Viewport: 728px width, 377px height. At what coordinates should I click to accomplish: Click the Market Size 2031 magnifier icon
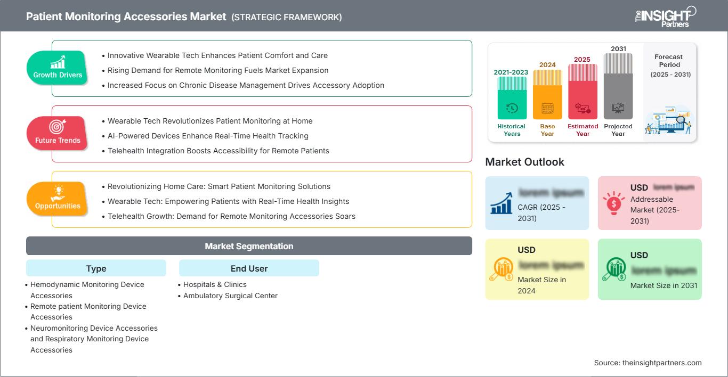(x=614, y=269)
